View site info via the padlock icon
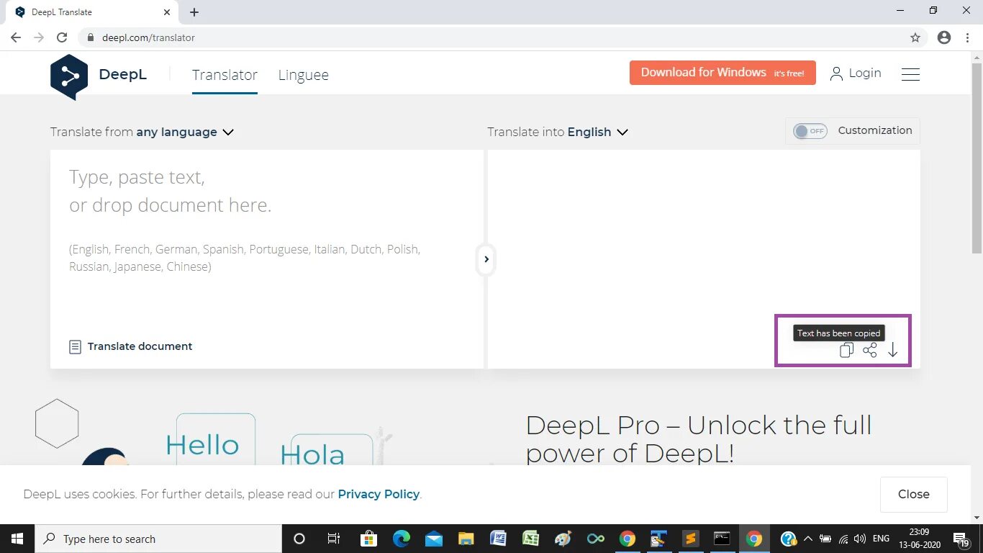983x553 pixels. [x=91, y=37]
